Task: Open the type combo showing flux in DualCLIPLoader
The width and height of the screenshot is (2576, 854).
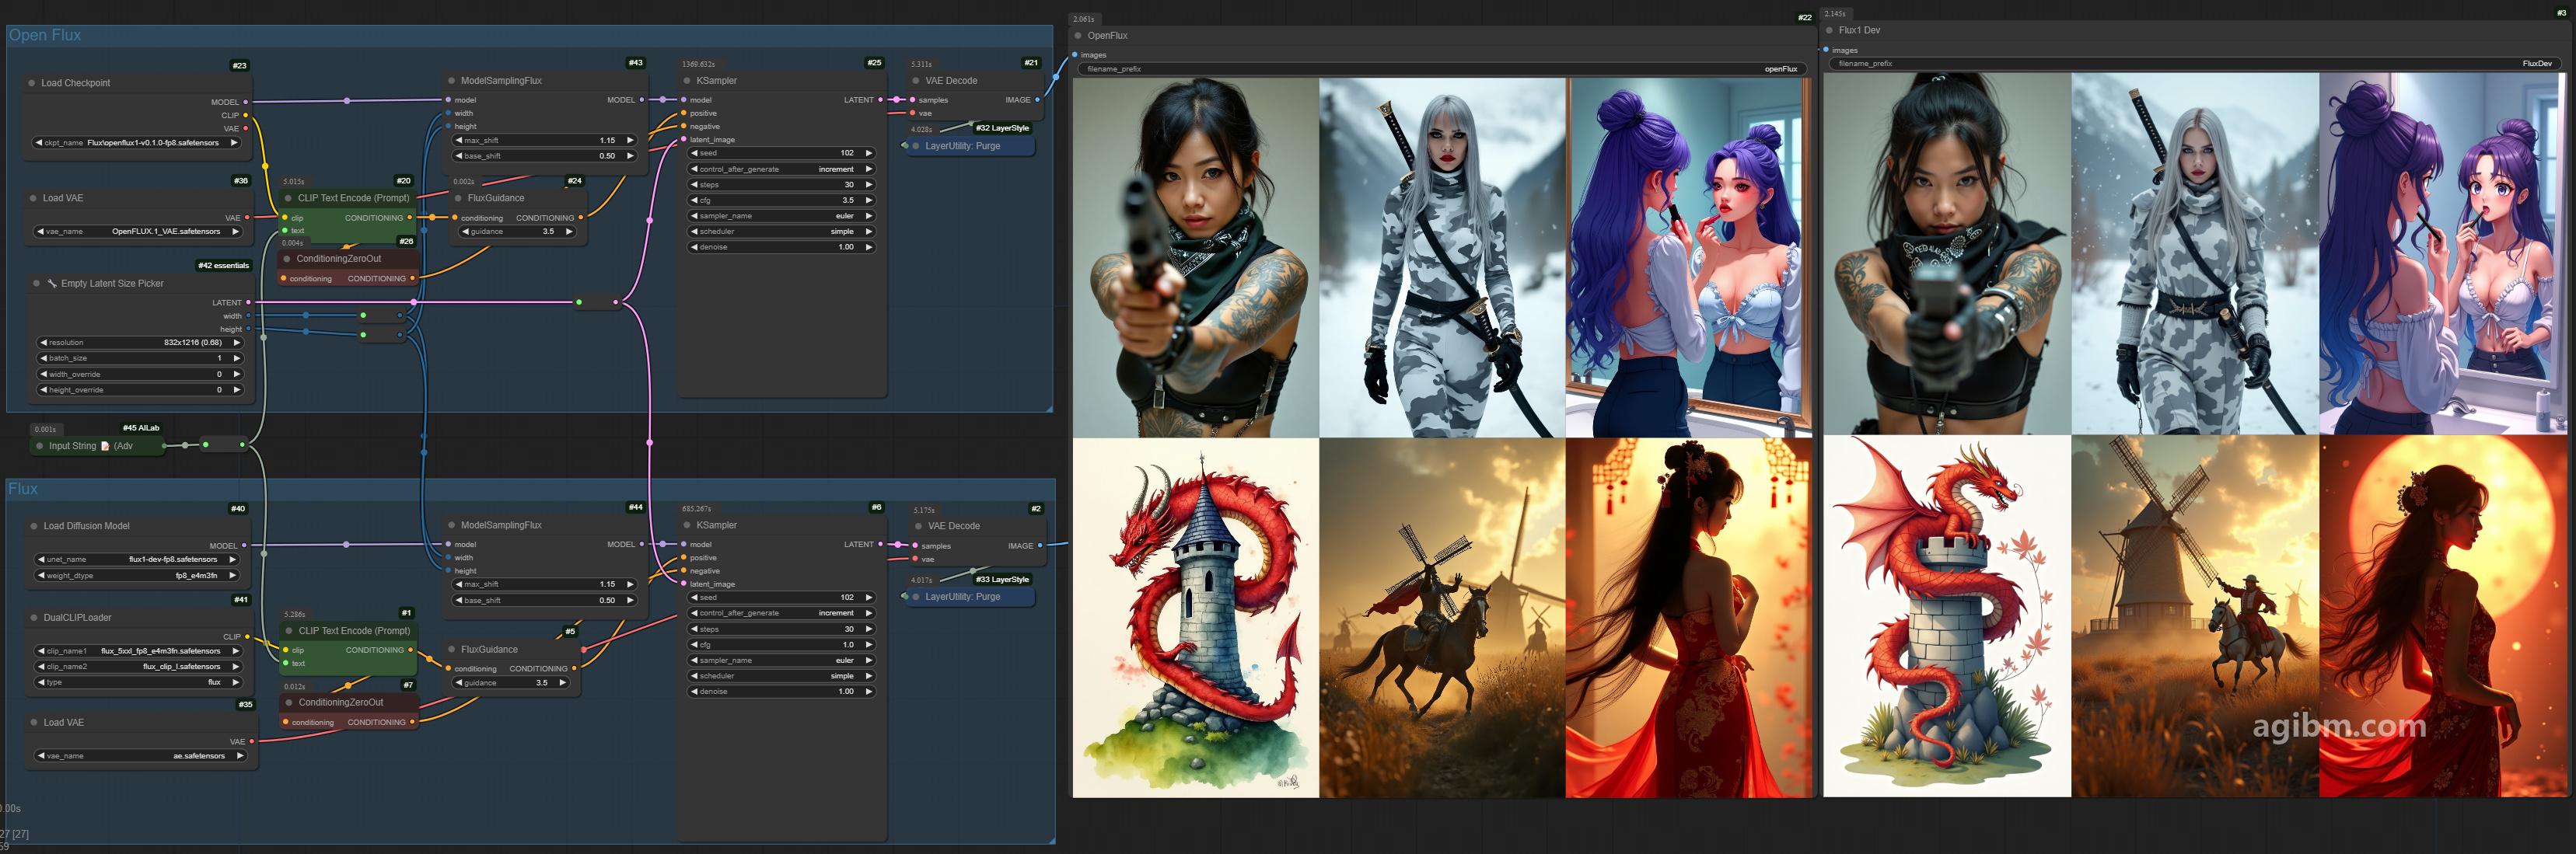Action: [x=140, y=683]
